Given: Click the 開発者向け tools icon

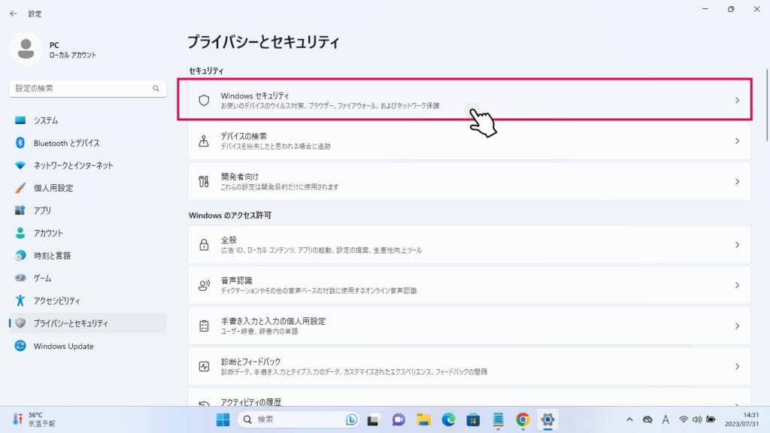Looking at the screenshot, I should [204, 181].
